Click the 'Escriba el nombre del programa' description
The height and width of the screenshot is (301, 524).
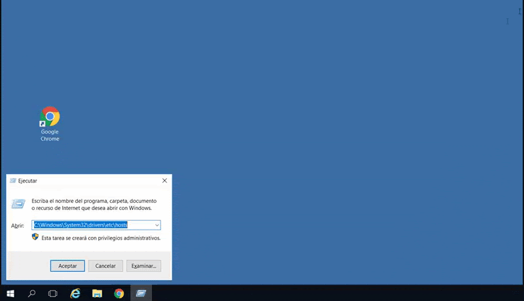click(x=94, y=205)
